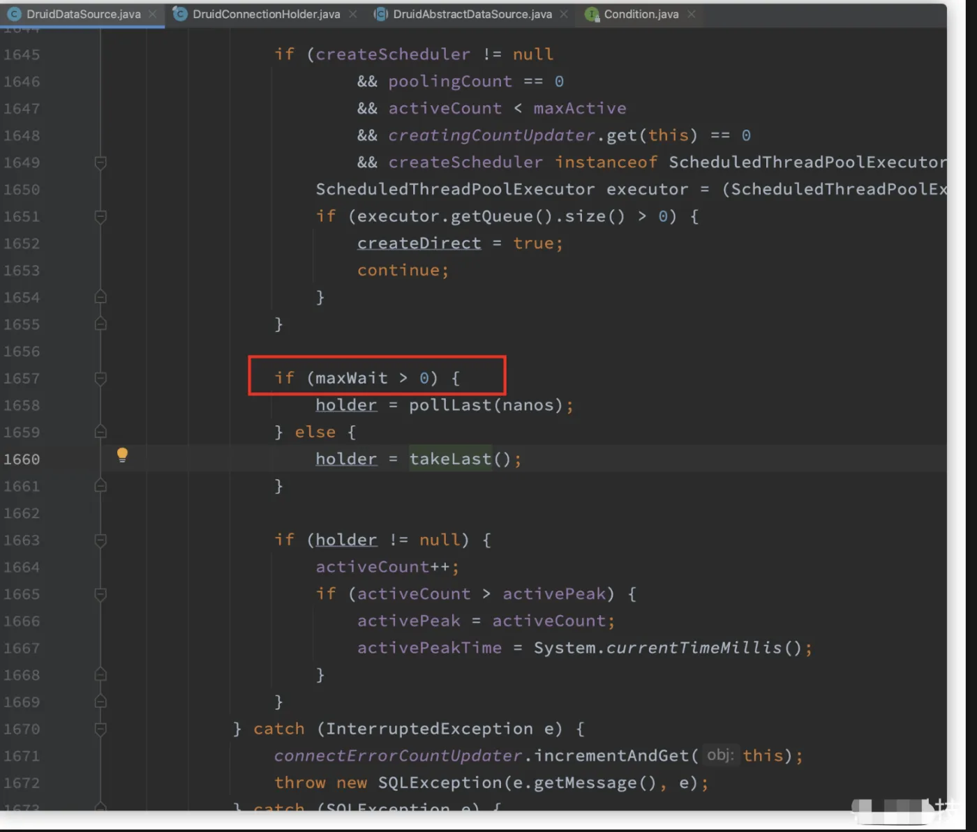The height and width of the screenshot is (832, 977).
Task: Collapse the if block at line 1651
Action: (x=100, y=217)
